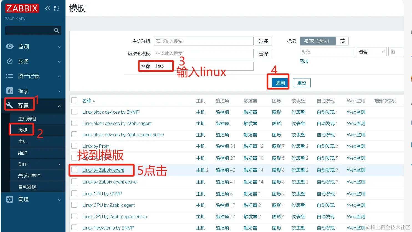The image size is (412, 232).
Task: Click the wrench icon for 配置
Action: coord(10,105)
